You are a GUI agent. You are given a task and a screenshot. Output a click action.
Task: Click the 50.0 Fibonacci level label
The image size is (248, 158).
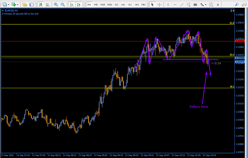click(232, 55)
